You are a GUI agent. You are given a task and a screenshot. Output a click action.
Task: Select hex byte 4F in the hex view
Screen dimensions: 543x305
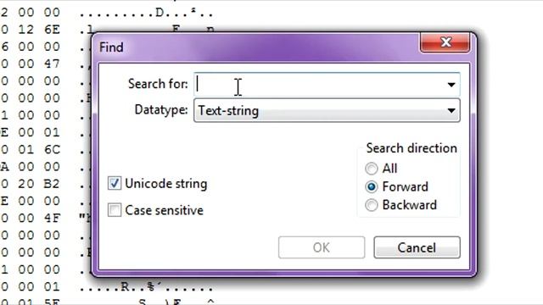click(x=52, y=218)
